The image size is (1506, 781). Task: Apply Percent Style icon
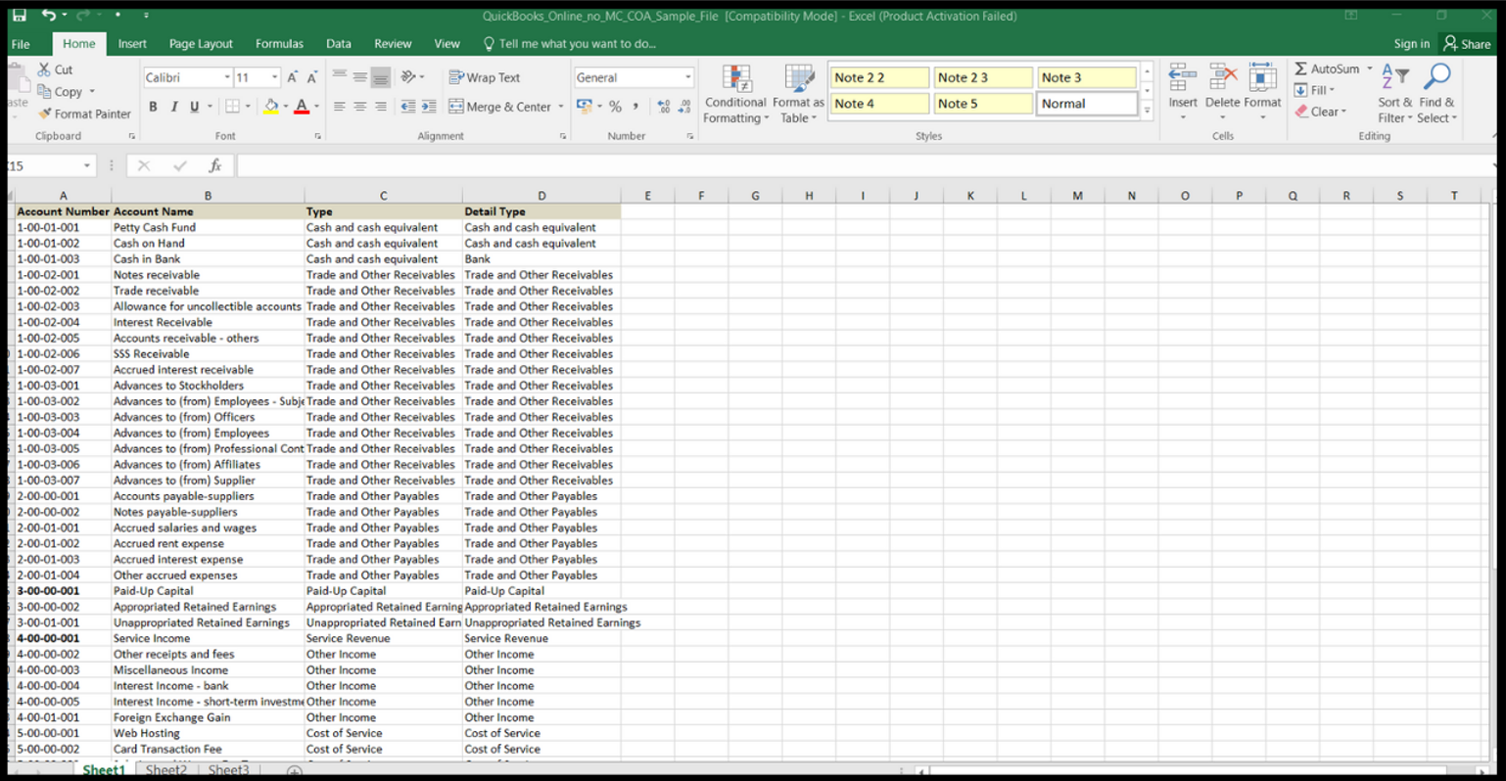tap(615, 107)
